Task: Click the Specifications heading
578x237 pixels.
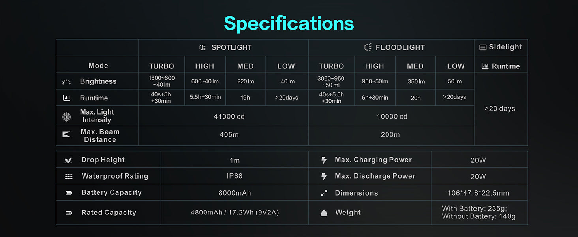Action: (289, 23)
